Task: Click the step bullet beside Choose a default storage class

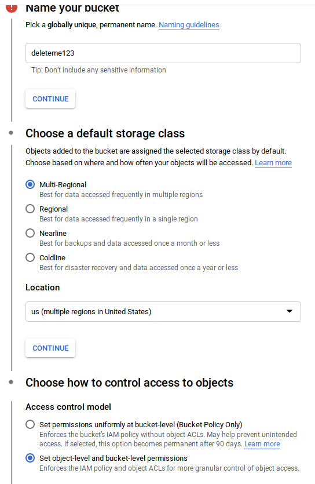Action: pyautogui.click(x=11, y=133)
